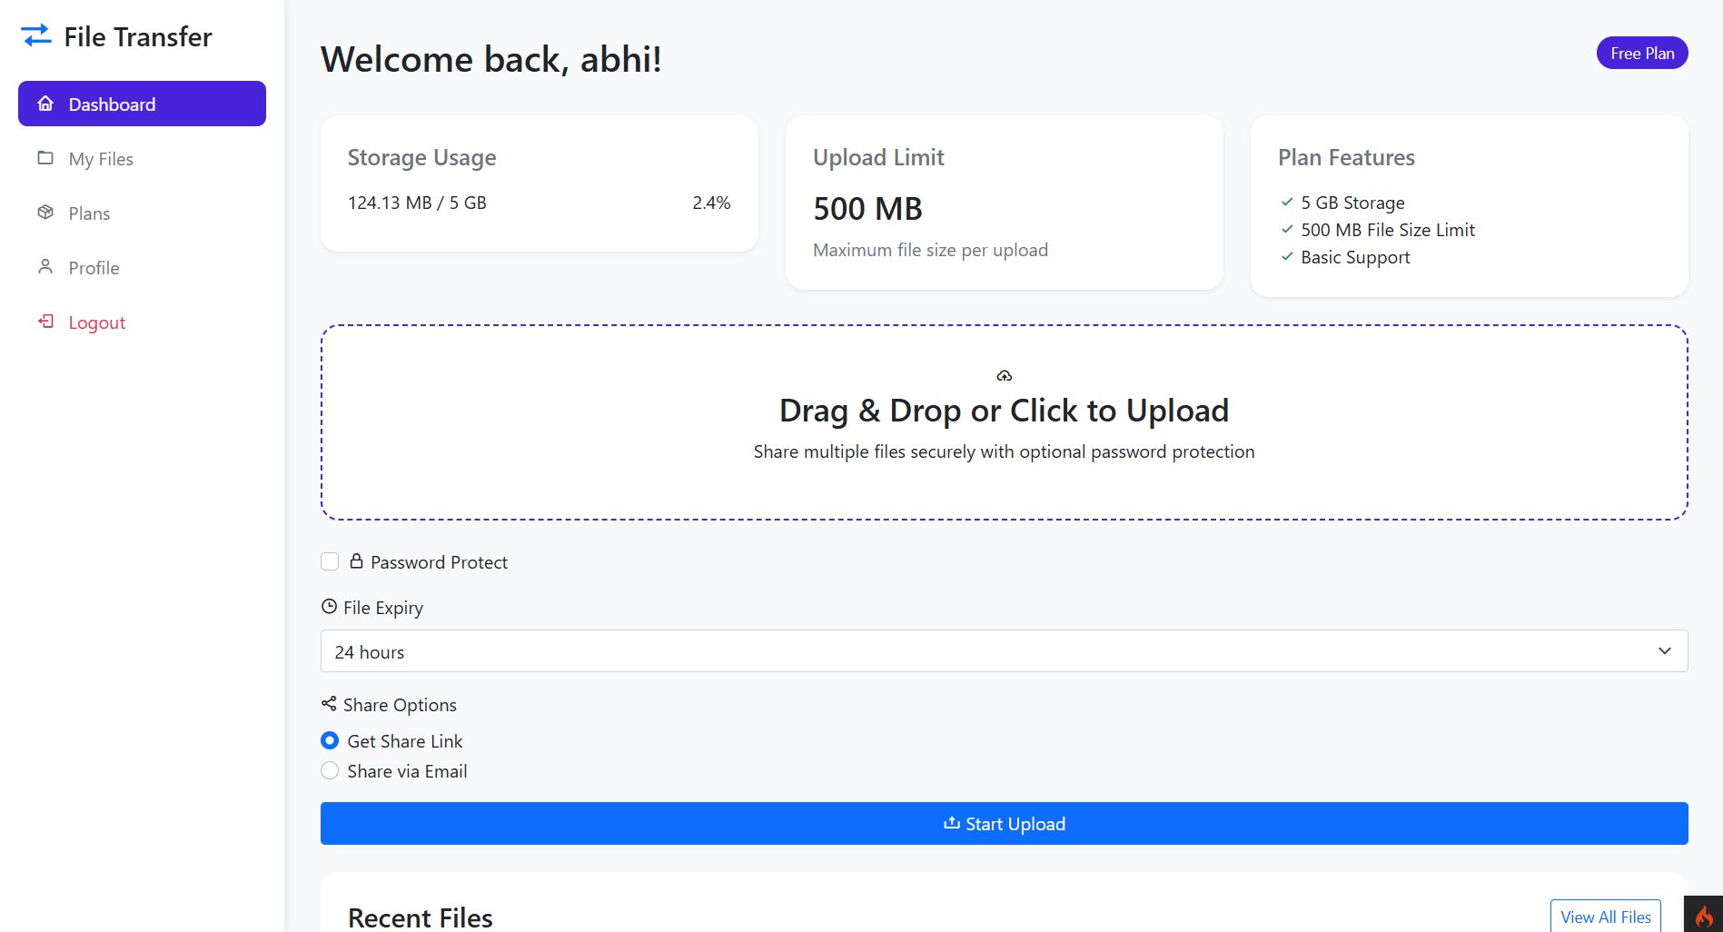The width and height of the screenshot is (1723, 932).
Task: Click the Dashboard home icon
Action: pos(45,104)
